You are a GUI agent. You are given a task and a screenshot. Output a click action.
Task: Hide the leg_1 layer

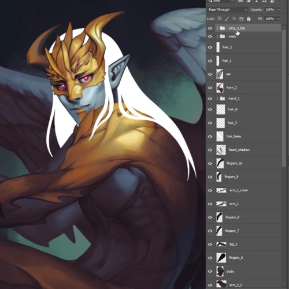pyautogui.click(x=210, y=244)
